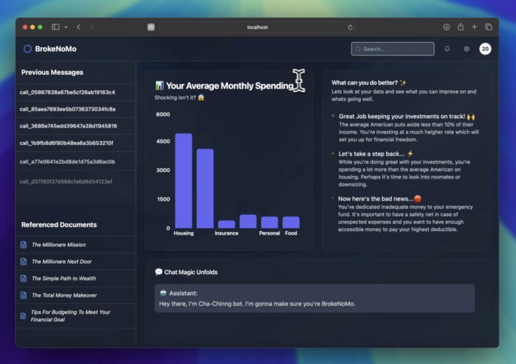Click the file icon beside The Simple Path to Wealth
Screen dimensions: 516x364
pyautogui.click(x=23, y=278)
